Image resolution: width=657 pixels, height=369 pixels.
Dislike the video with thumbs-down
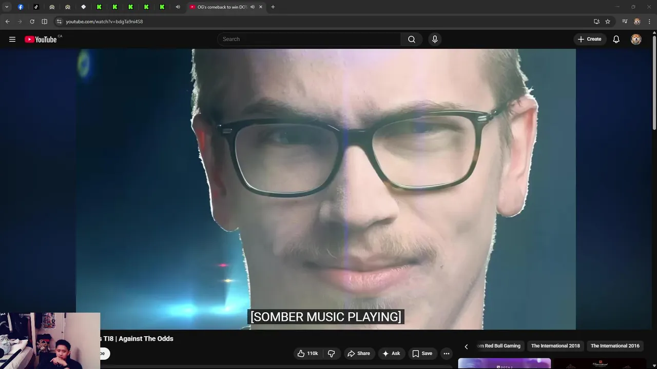coord(332,354)
